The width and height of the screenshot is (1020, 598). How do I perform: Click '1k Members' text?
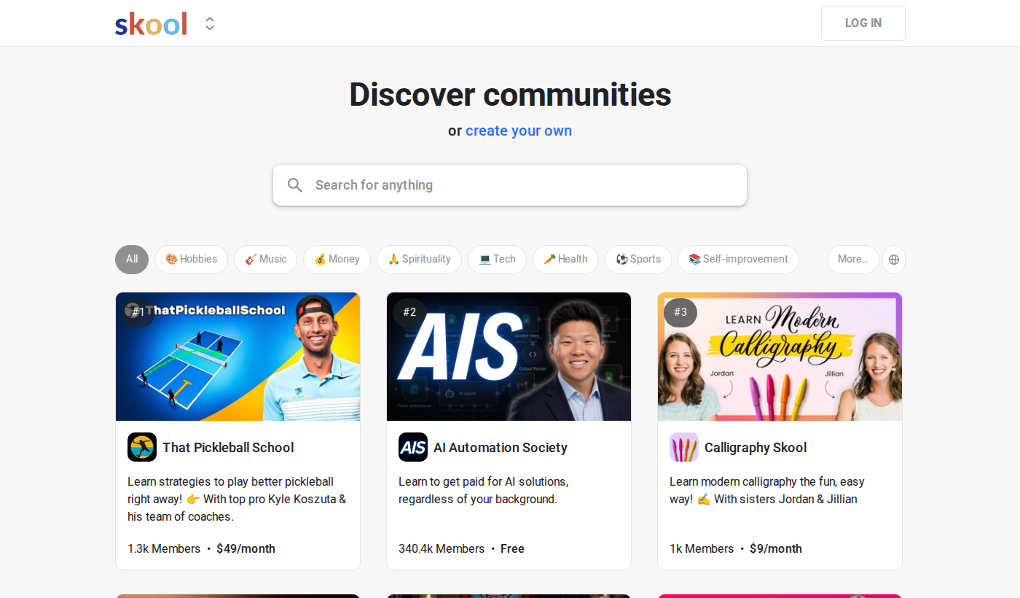tap(702, 548)
